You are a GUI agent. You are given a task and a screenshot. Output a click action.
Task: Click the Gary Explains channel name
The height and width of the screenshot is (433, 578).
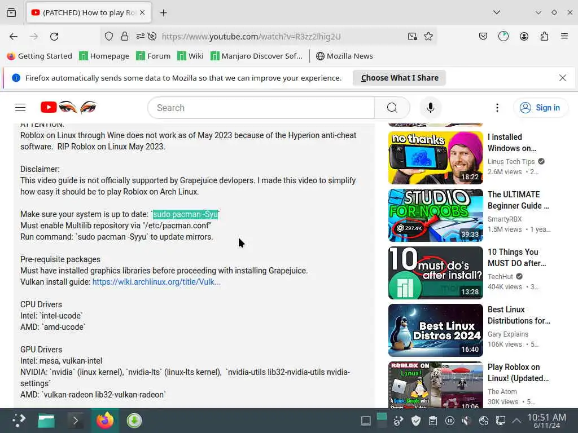click(x=508, y=334)
